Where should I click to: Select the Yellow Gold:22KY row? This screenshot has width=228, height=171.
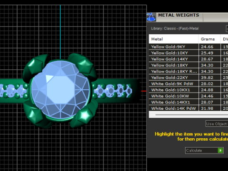pyautogui.click(x=189, y=78)
